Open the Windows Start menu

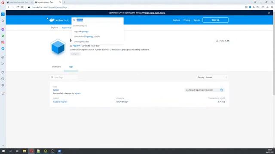3,151
